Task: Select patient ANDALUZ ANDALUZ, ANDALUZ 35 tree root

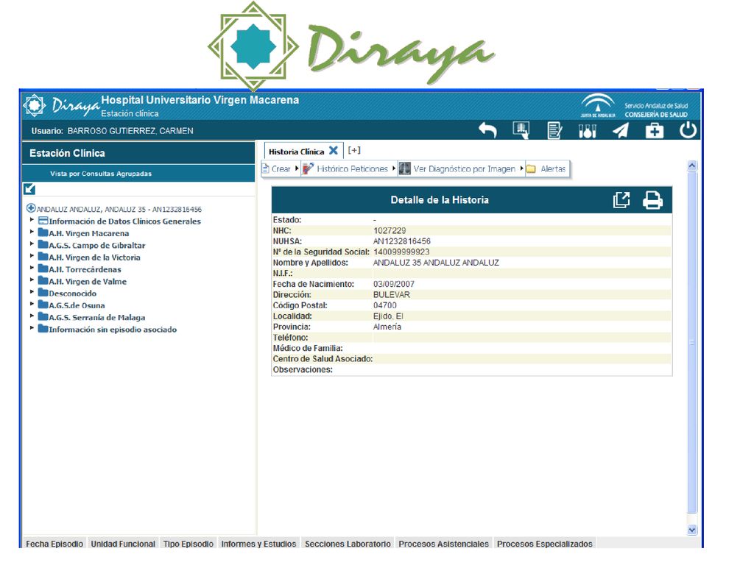Action: tap(119, 209)
